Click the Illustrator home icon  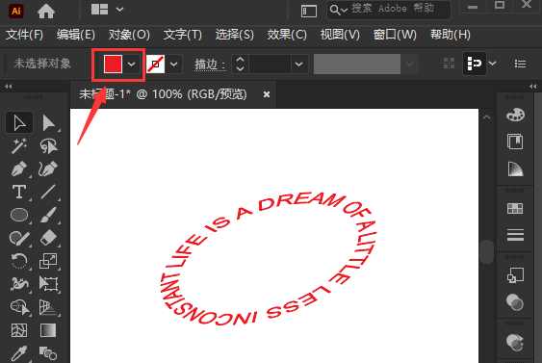click(x=46, y=11)
